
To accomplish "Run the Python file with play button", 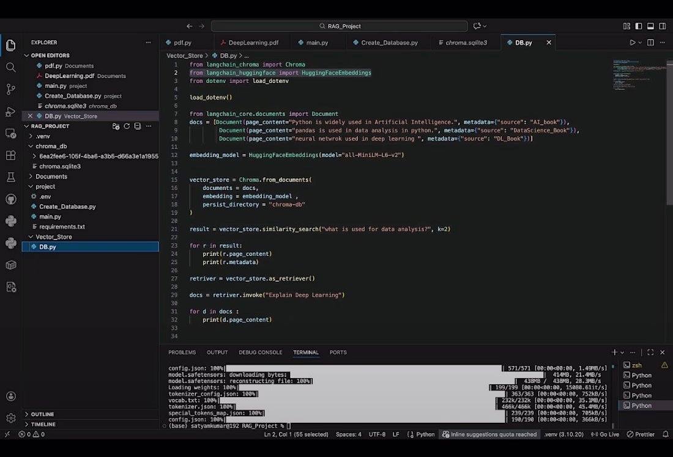I will tap(632, 42).
